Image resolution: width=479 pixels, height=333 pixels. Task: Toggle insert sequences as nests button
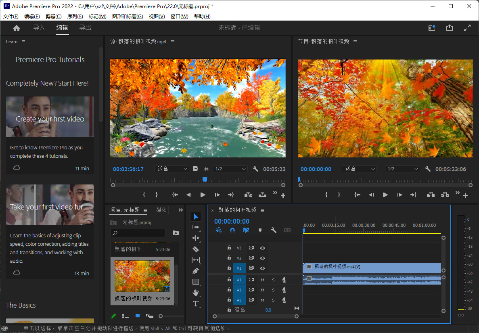point(219,230)
